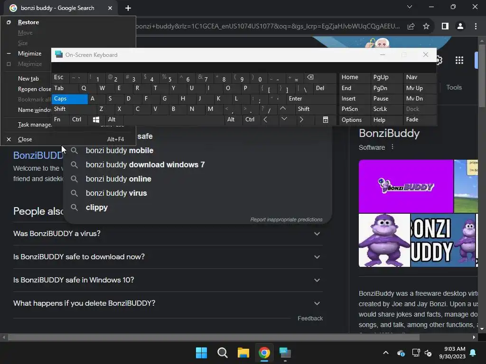Click the right arrow key on keyboard
The image size is (486, 364).
pyautogui.click(x=301, y=119)
